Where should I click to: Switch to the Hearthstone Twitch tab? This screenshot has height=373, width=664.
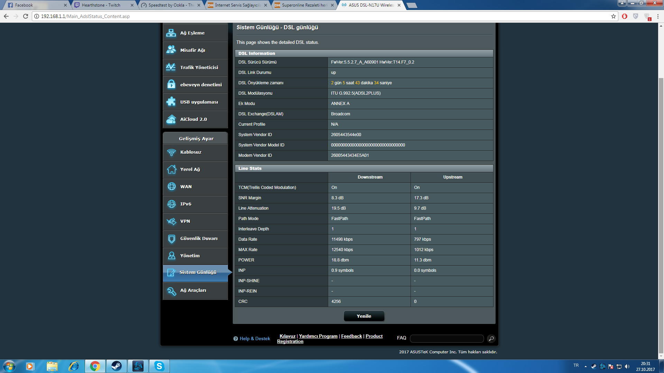click(101, 5)
